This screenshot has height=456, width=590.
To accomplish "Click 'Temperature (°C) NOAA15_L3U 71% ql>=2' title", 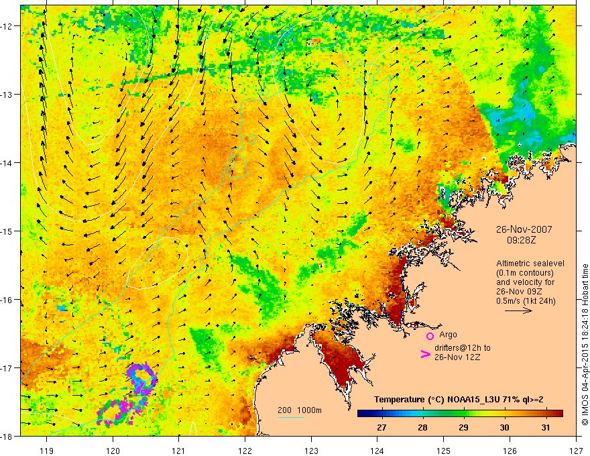I will point(459,400).
